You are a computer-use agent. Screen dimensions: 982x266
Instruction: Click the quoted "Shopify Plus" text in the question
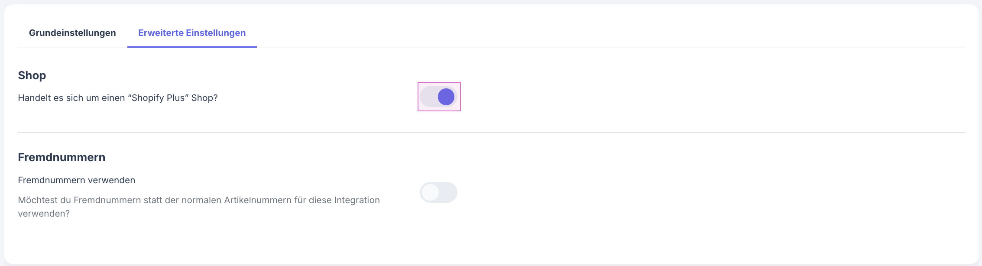pyautogui.click(x=158, y=98)
